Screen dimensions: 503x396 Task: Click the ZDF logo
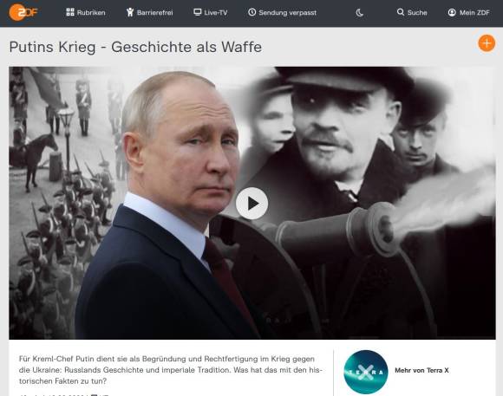click(23, 12)
